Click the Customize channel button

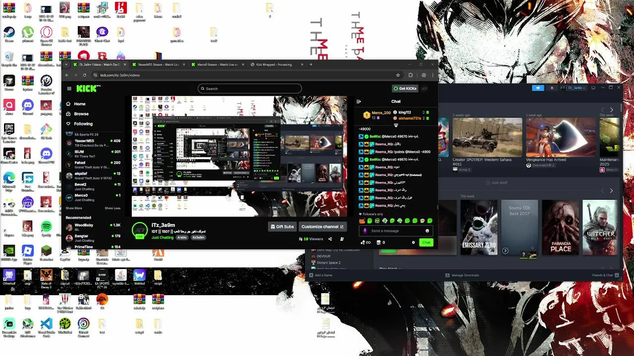pos(322,226)
